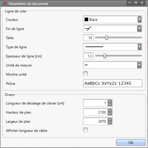Click OK to confirm the document settings
Image resolution: width=148 pixels, height=148 pixels.
[x=131, y=142]
